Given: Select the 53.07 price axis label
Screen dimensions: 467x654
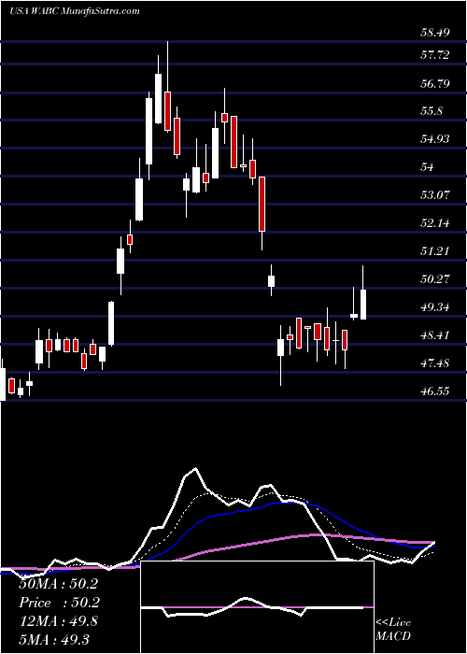Looking at the screenshot, I should click(435, 194).
